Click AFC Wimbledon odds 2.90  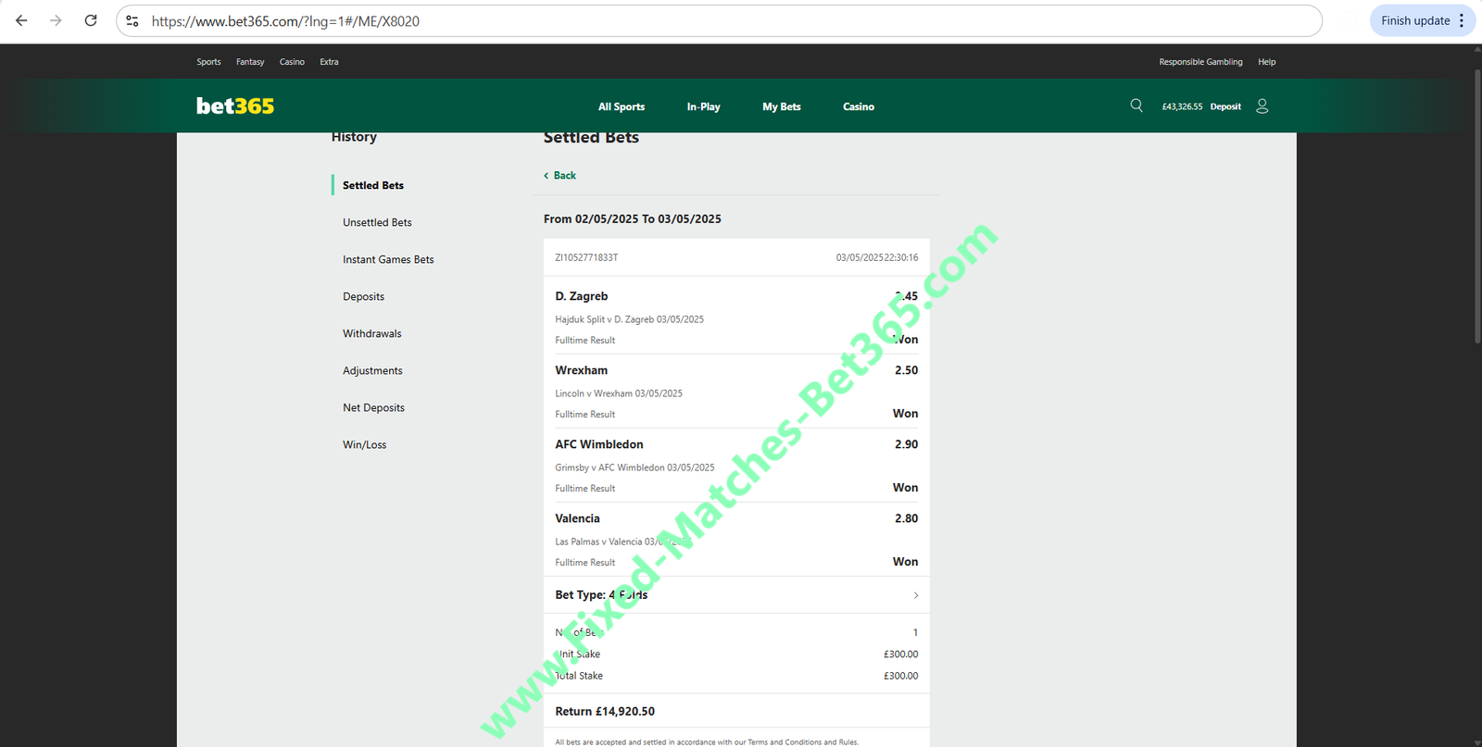tap(907, 444)
